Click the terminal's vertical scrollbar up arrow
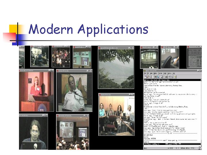Screen dimensions: 207x155 point(201,80)
